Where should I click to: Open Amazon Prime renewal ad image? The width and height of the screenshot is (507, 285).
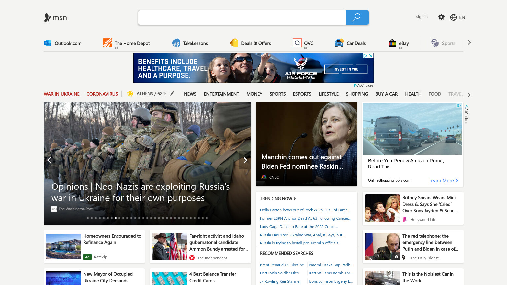click(413, 129)
